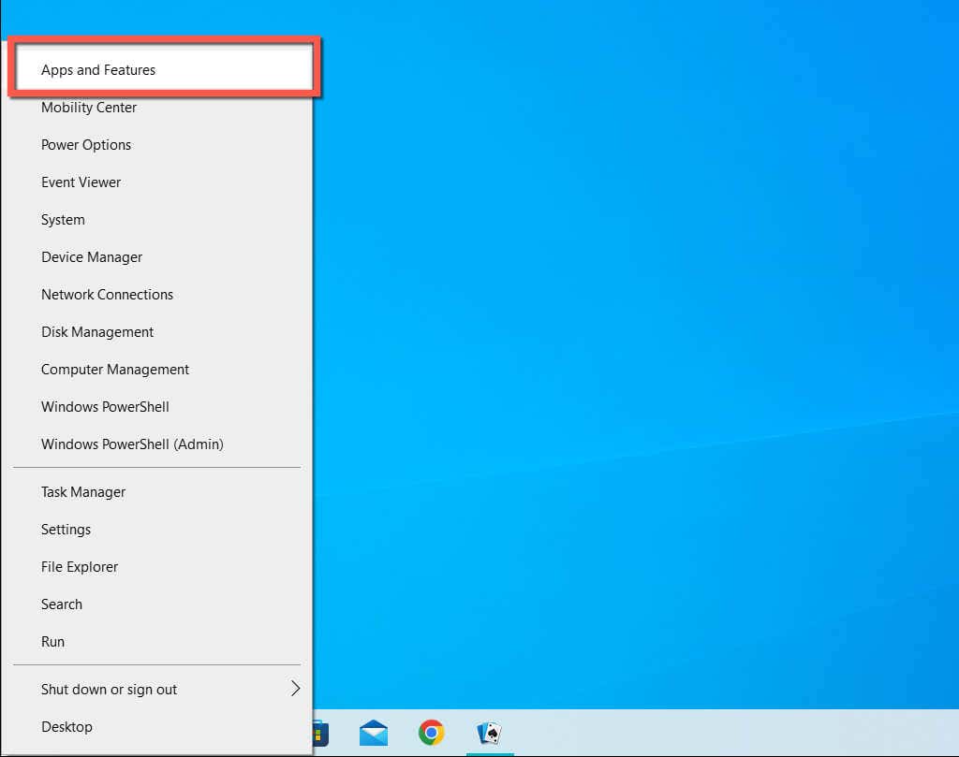This screenshot has height=757, width=959.
Task: Open Event Viewer
Action: pos(81,182)
